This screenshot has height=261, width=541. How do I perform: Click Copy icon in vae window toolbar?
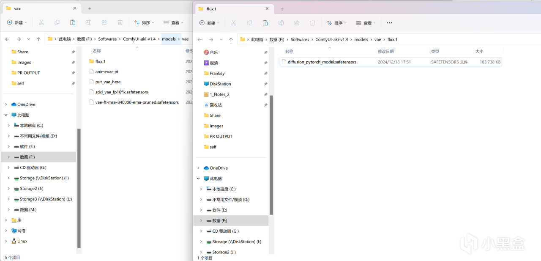pyautogui.click(x=57, y=22)
